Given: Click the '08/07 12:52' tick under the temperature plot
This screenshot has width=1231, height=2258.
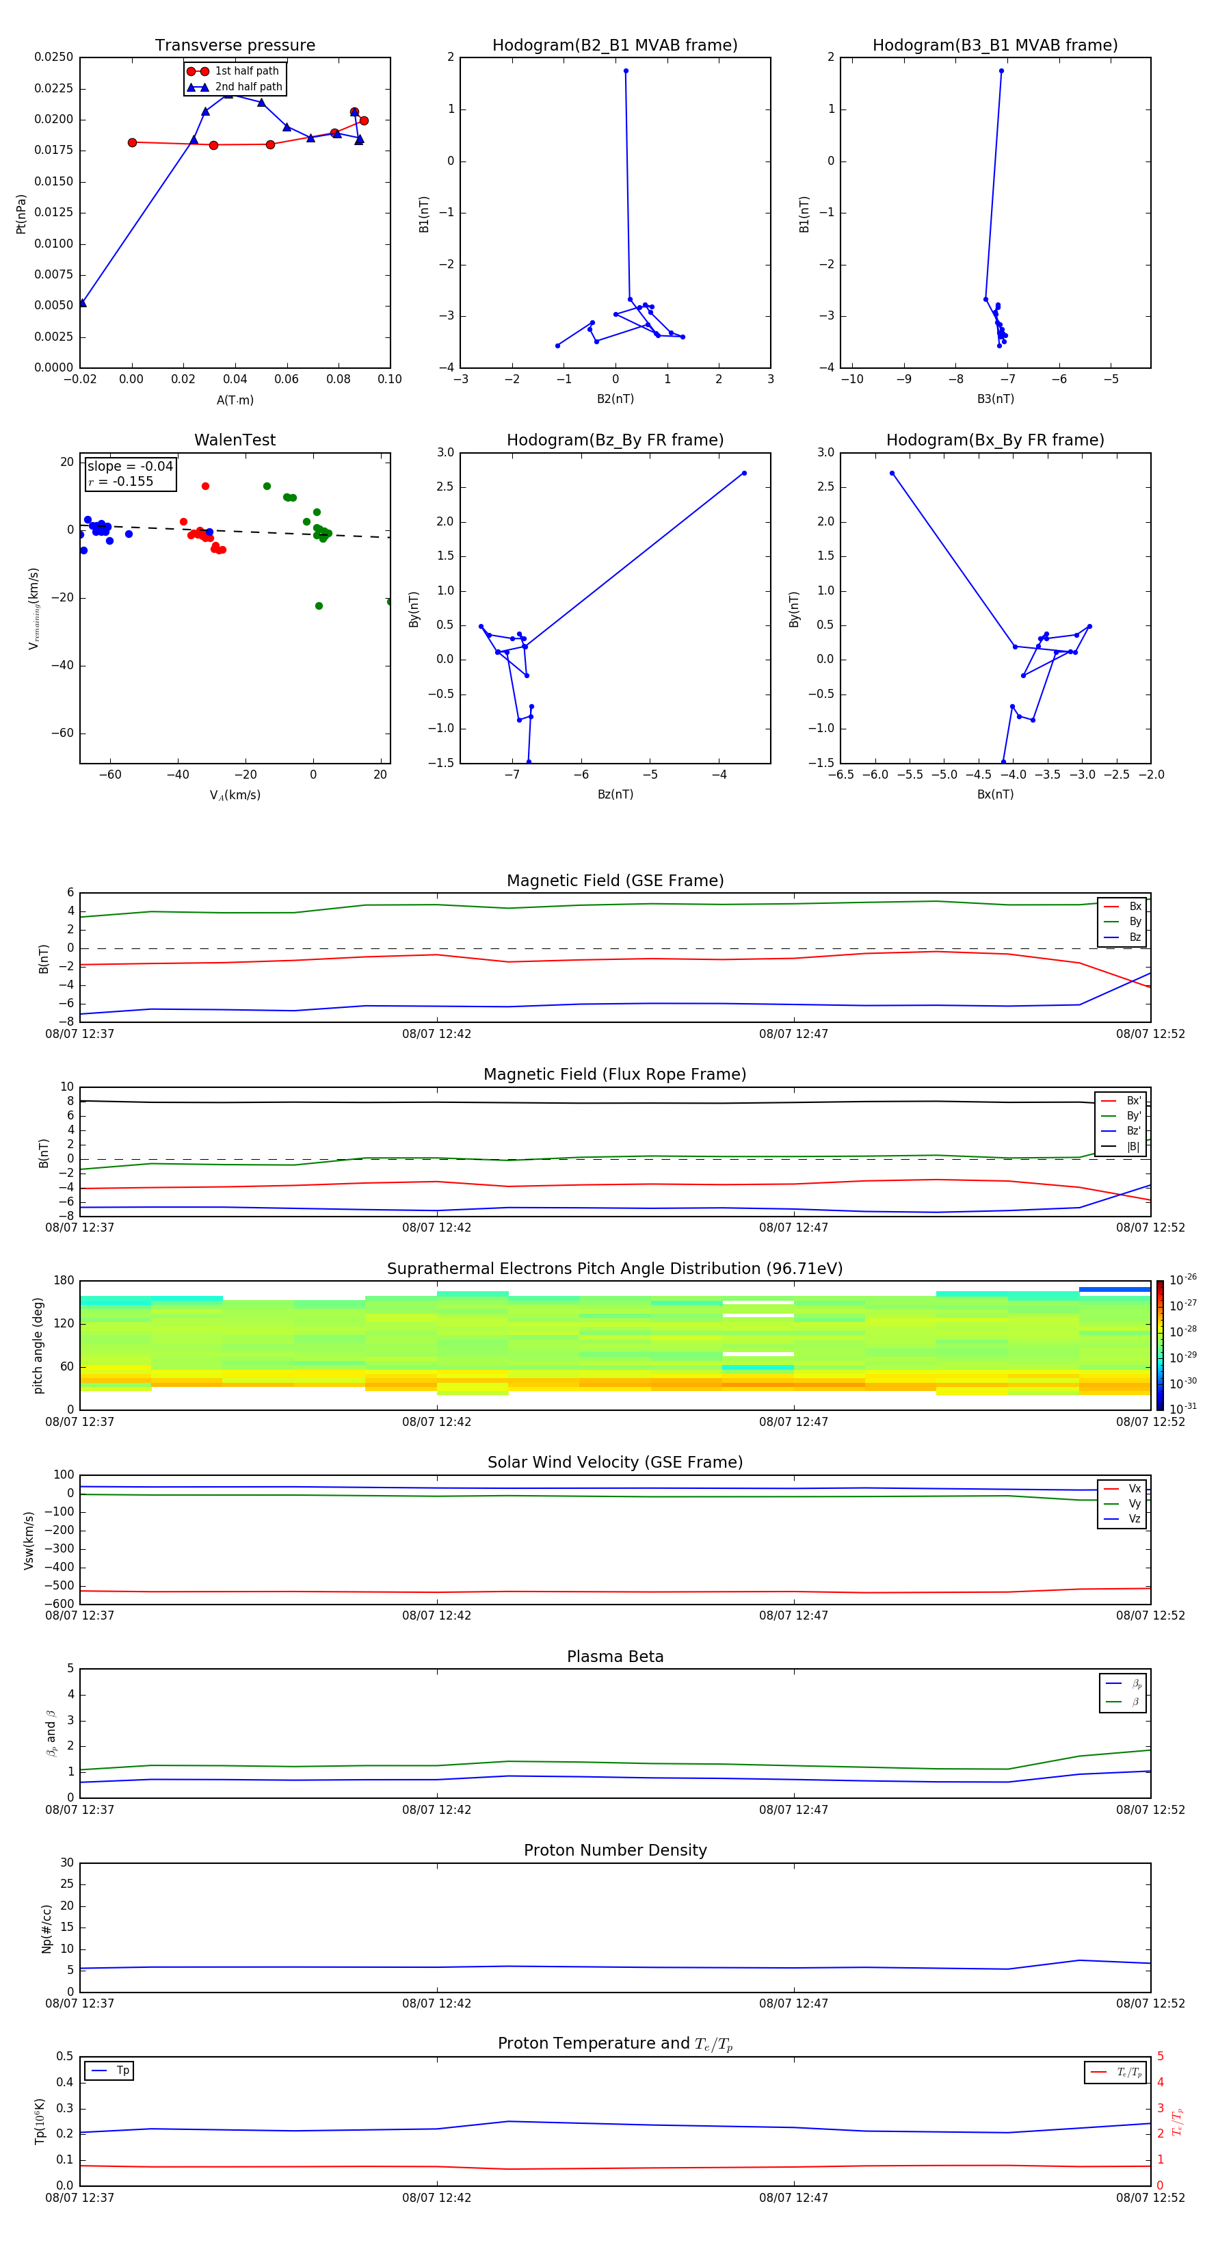Looking at the screenshot, I should coord(1150,2198).
